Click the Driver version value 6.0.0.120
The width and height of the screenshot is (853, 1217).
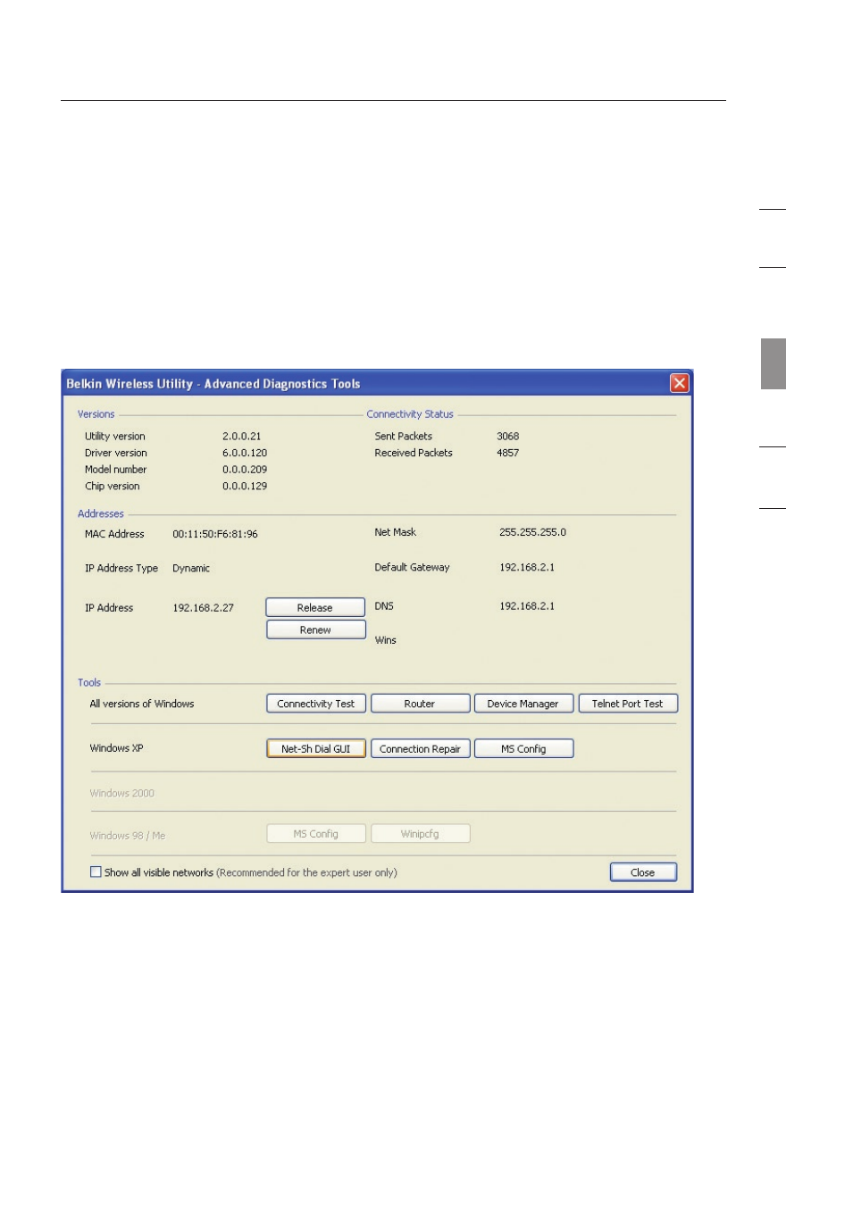(x=245, y=453)
